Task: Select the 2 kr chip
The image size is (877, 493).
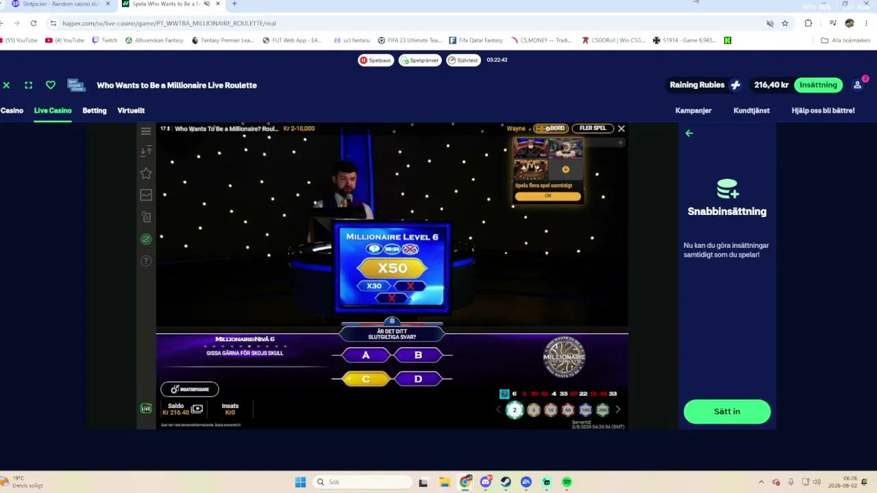Action: pyautogui.click(x=515, y=410)
